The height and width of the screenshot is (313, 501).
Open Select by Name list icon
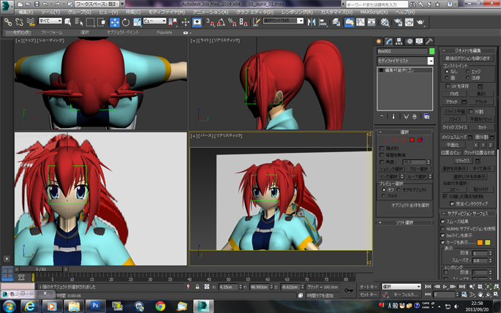coord(78,22)
